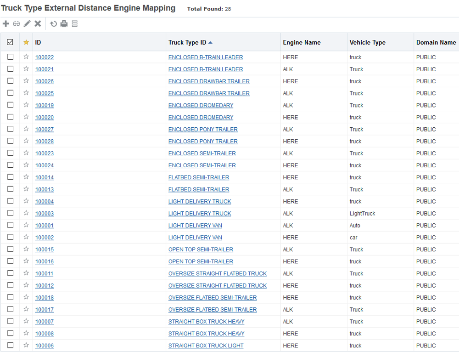Click the stacked rows toolbar icon
Image resolution: width=459 pixels, height=352 pixels.
pyautogui.click(x=75, y=24)
